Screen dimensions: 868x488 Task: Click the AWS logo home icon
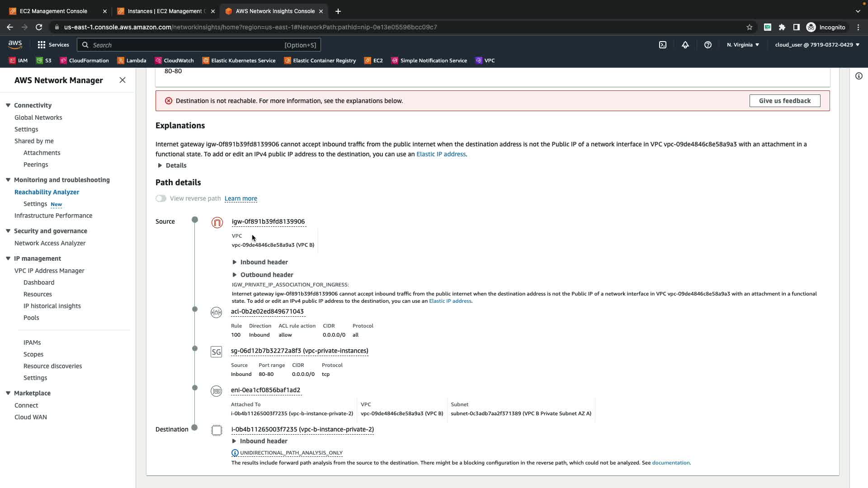(x=15, y=44)
